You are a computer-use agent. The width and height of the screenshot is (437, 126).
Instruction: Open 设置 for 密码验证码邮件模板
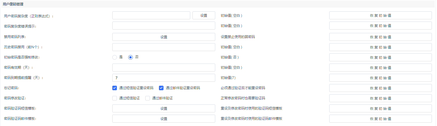coord(164,119)
